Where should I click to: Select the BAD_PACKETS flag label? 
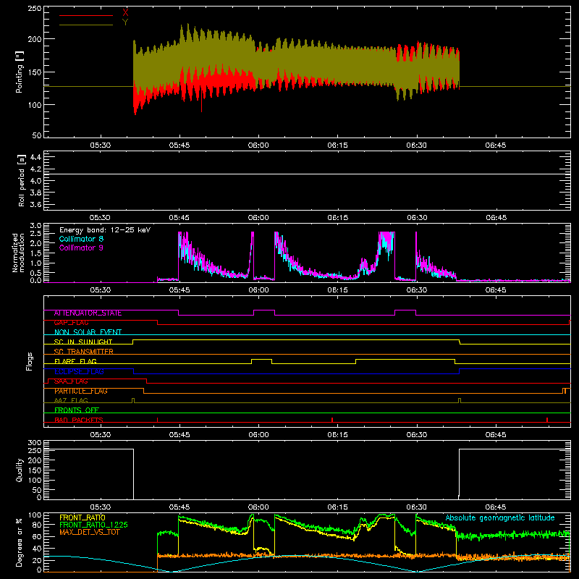coord(79,420)
